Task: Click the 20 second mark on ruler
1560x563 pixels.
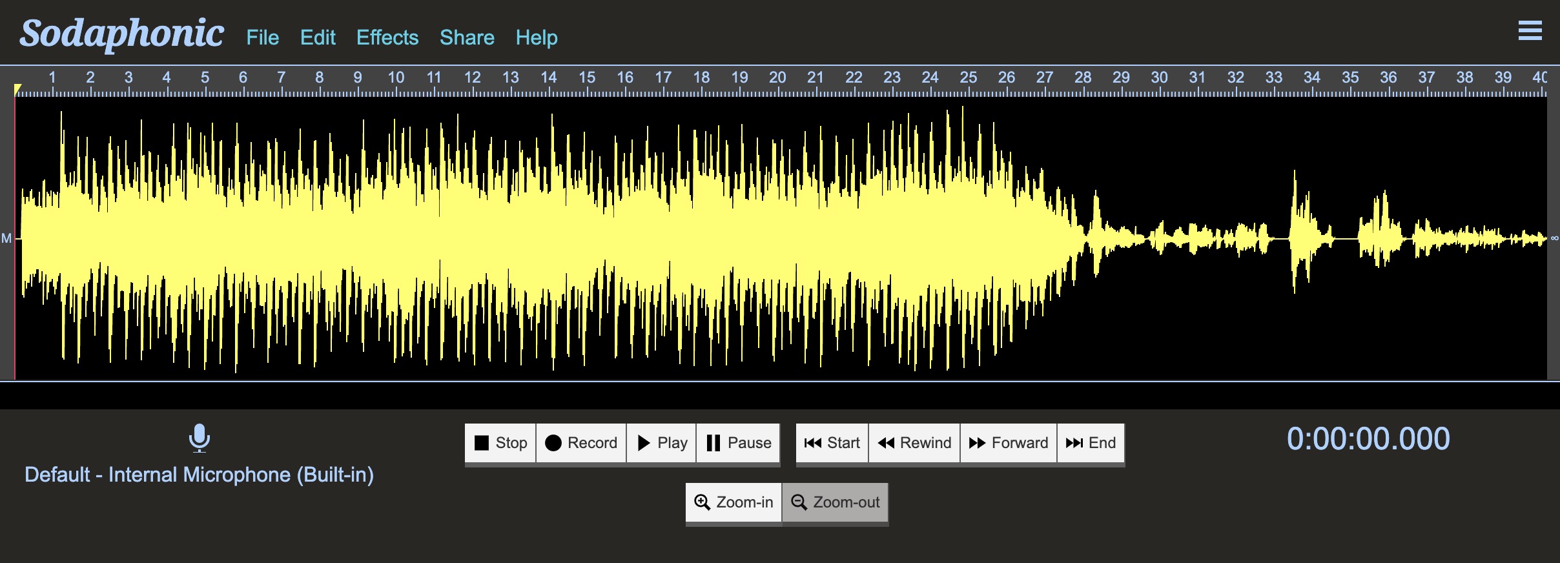Action: (x=777, y=78)
